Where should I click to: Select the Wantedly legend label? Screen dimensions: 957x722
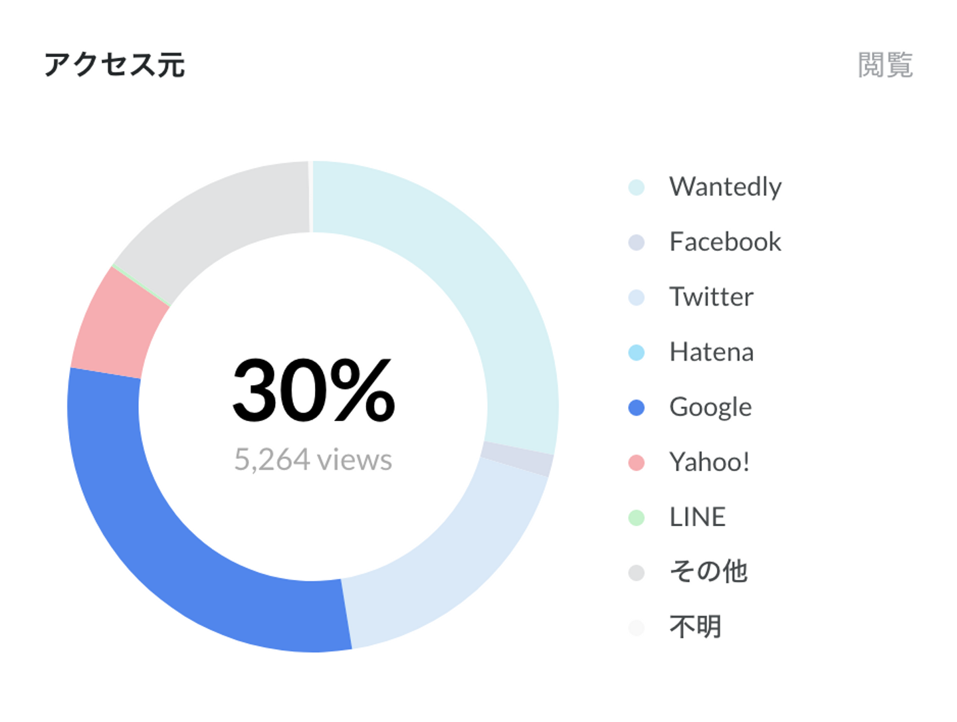click(x=725, y=187)
